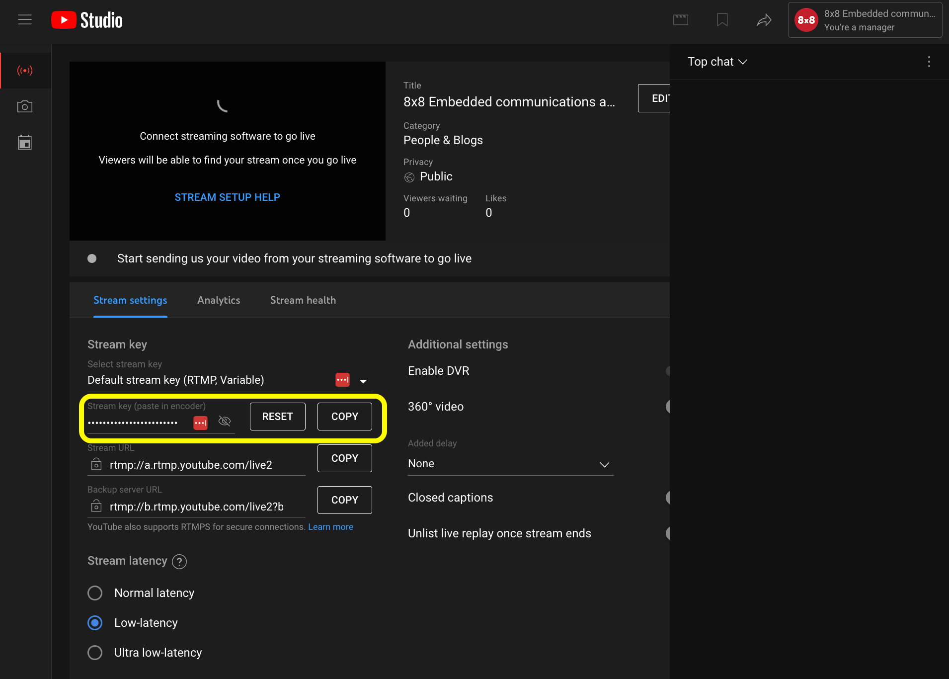Open the STREAM SETUP HELP link
949x679 pixels.
(x=228, y=197)
